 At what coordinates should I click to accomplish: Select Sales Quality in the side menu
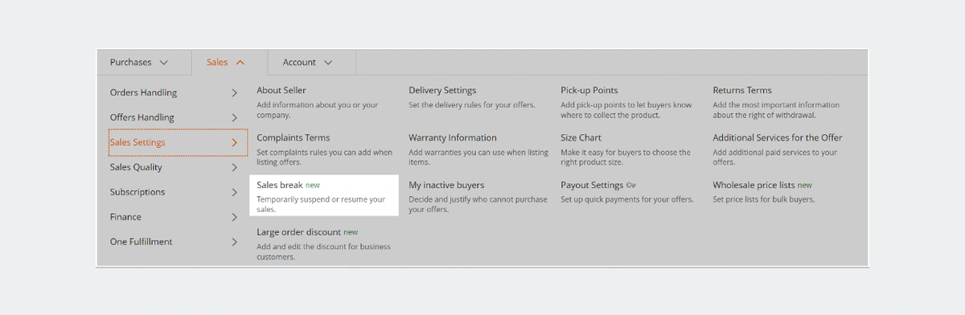(136, 167)
